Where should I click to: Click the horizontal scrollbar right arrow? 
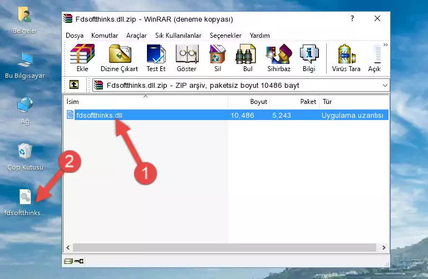click(384, 247)
